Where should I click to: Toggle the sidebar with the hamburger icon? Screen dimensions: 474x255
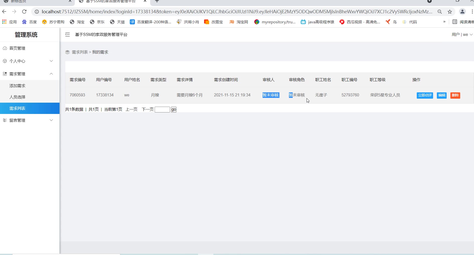coord(68,34)
